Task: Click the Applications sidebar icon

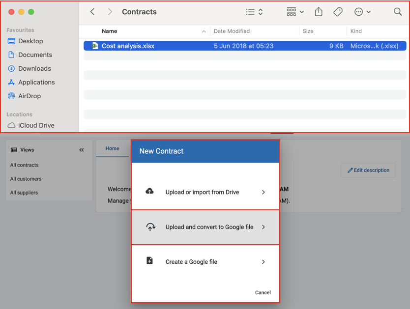Action: 11,82
